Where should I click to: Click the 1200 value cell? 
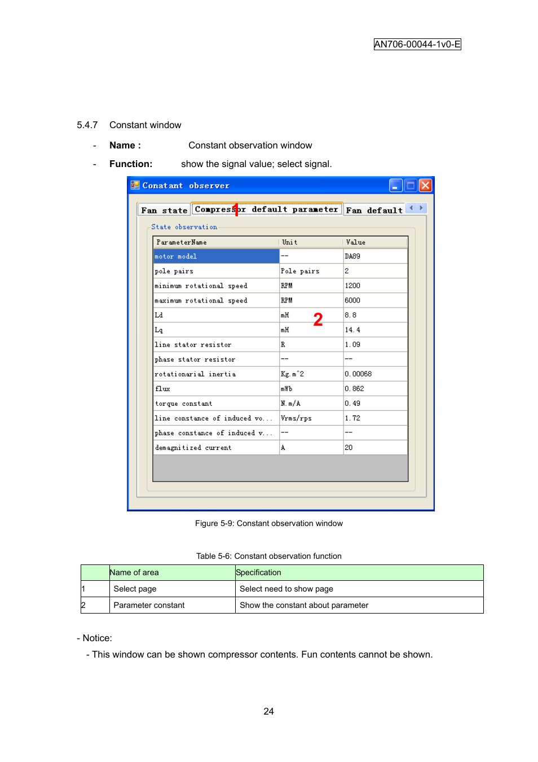click(375, 286)
